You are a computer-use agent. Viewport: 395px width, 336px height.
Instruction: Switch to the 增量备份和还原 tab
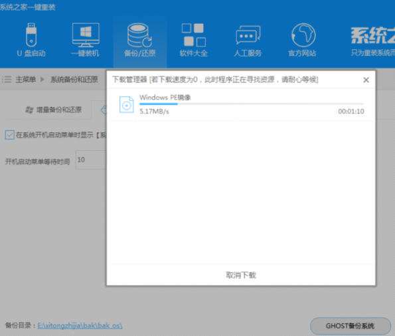coord(54,110)
